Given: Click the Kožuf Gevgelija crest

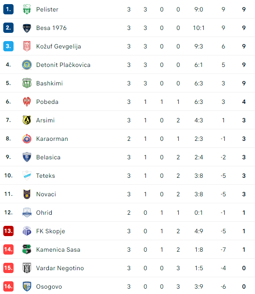Looking at the screenshot, I should [x=27, y=46].
